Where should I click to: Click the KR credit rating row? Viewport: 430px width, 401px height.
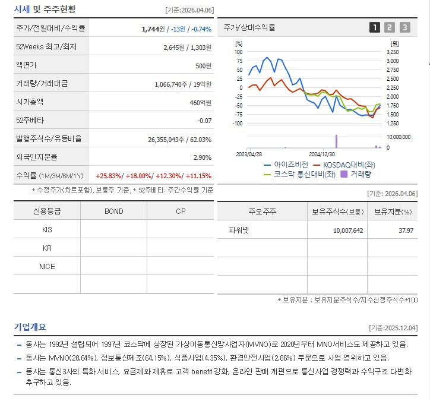[113, 248]
